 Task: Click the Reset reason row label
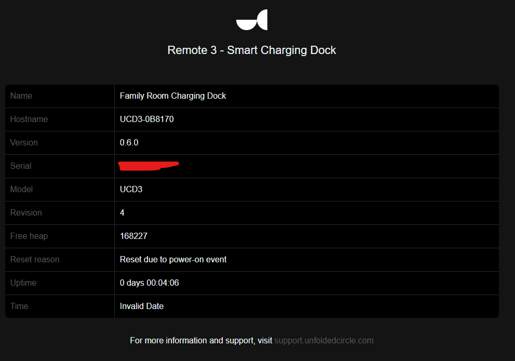click(35, 259)
